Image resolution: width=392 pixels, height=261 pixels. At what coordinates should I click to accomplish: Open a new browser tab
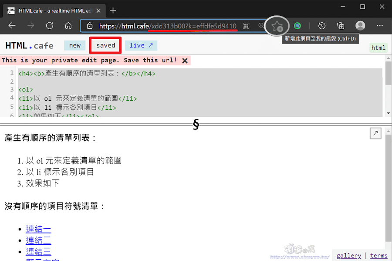tap(113, 10)
